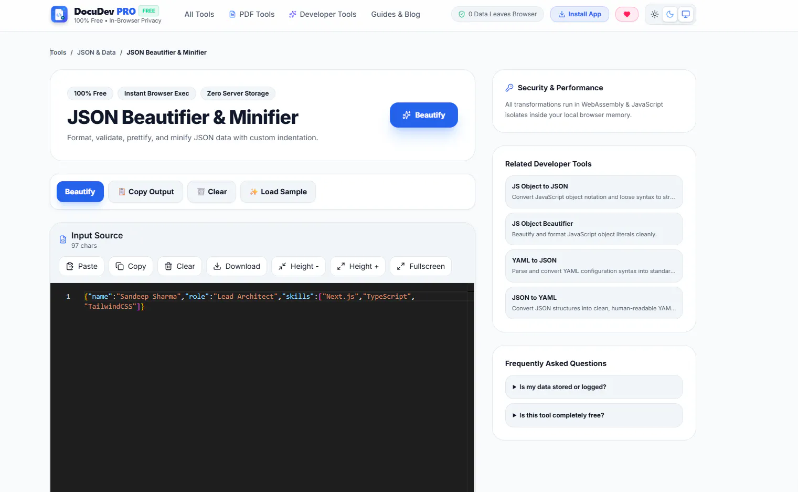Decrease editor height with Height -
The width and height of the screenshot is (798, 492).
(x=299, y=266)
